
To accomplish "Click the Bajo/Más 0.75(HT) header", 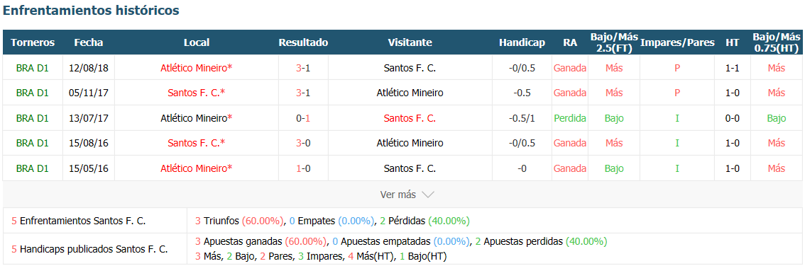I will pyautogui.click(x=777, y=42).
